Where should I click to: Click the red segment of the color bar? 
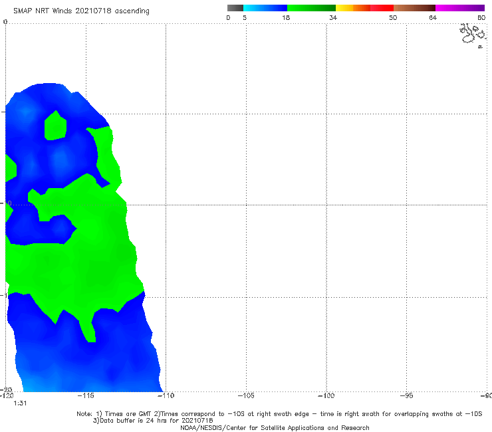tap(382, 8)
